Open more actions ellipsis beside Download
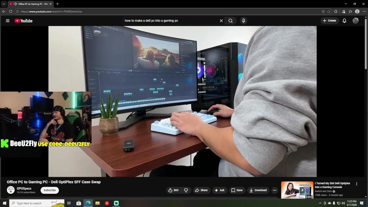This screenshot has height=207, width=368. click(x=275, y=190)
